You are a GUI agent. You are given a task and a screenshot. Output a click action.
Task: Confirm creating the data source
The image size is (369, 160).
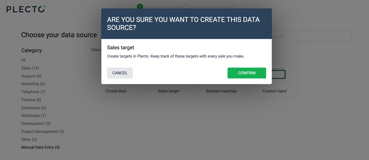246,73
